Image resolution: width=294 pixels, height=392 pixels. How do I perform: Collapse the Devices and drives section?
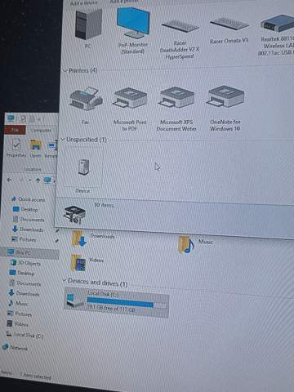(x=65, y=280)
